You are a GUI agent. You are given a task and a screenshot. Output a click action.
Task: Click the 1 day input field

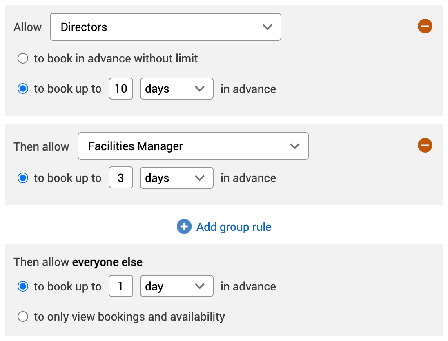pyautogui.click(x=120, y=286)
